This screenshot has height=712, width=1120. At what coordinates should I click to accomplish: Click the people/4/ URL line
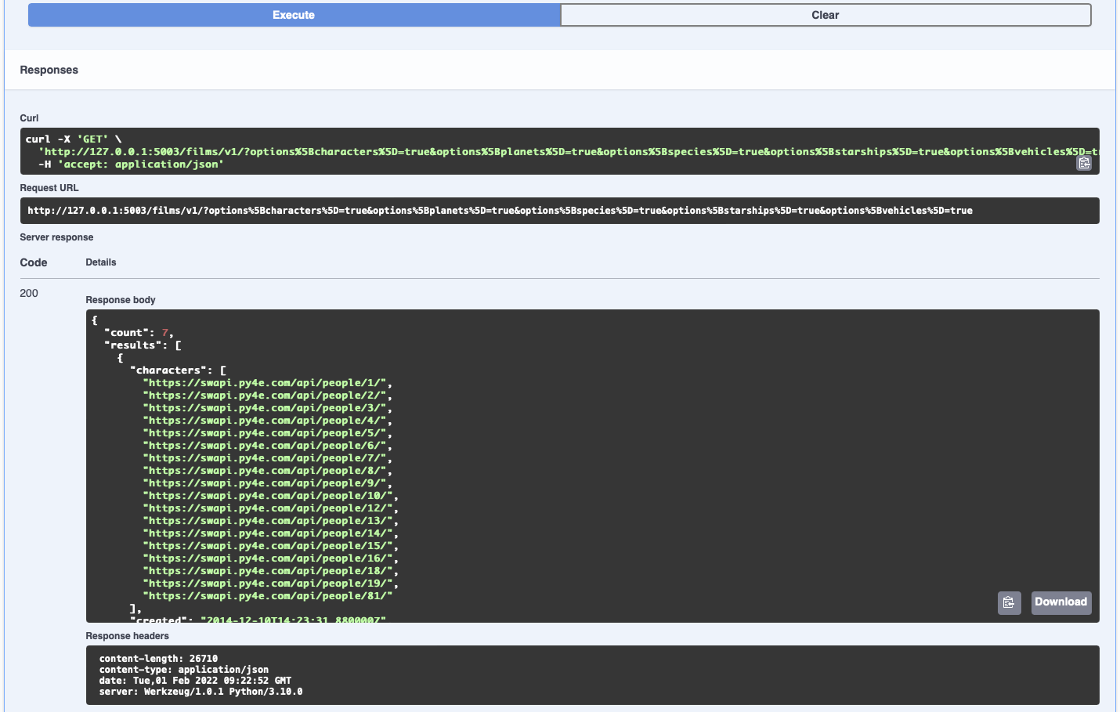click(x=267, y=421)
